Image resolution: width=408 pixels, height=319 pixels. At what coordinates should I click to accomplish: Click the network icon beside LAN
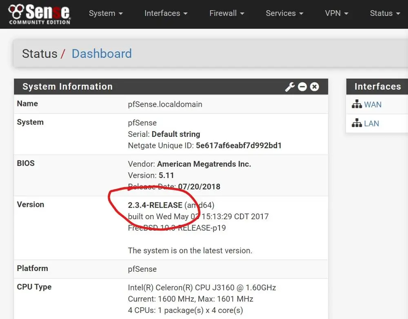click(357, 123)
